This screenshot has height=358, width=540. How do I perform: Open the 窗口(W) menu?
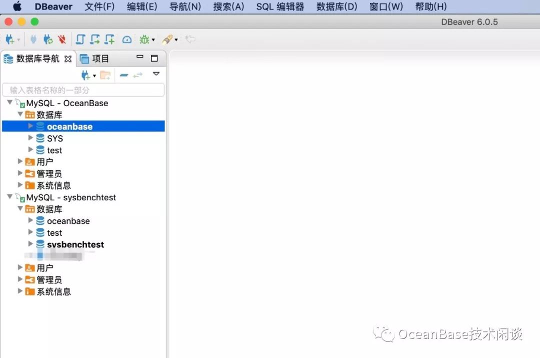tap(386, 7)
